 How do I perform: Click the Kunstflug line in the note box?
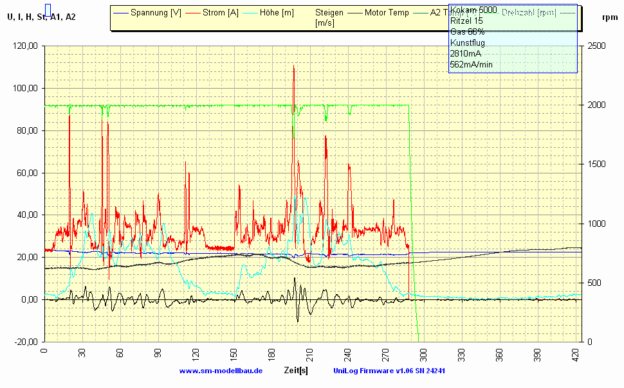point(468,42)
